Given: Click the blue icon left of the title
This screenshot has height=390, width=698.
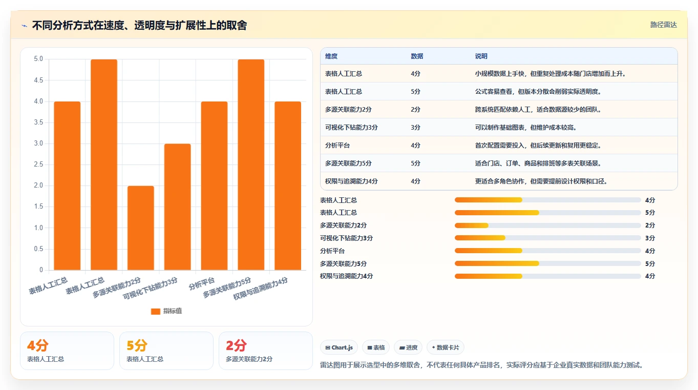Looking at the screenshot, I should point(25,26).
